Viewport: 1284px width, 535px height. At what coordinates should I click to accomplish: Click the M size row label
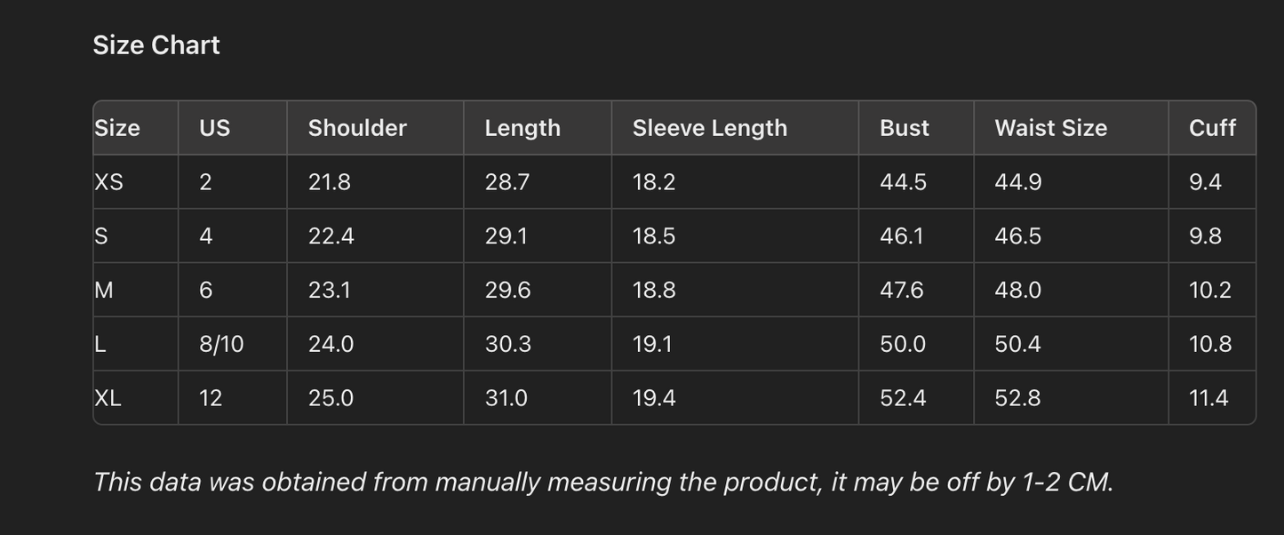(104, 291)
